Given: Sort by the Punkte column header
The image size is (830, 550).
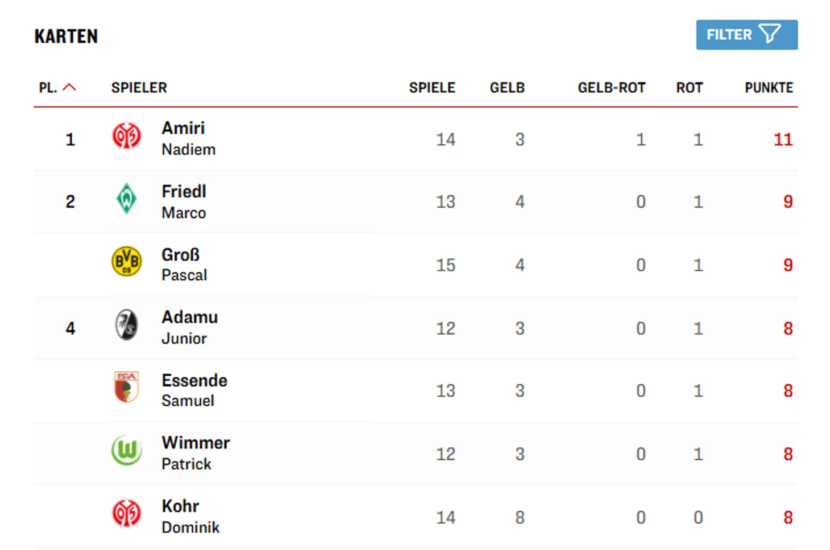Looking at the screenshot, I should [x=768, y=88].
